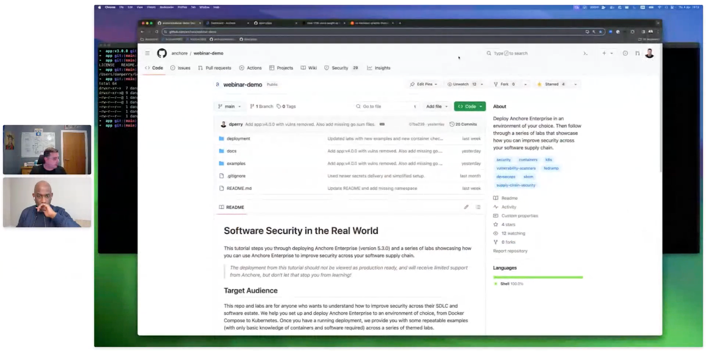Viewport: 706px width, 352px height.
Task: Click the deployment folder icon
Action: pyautogui.click(x=222, y=138)
